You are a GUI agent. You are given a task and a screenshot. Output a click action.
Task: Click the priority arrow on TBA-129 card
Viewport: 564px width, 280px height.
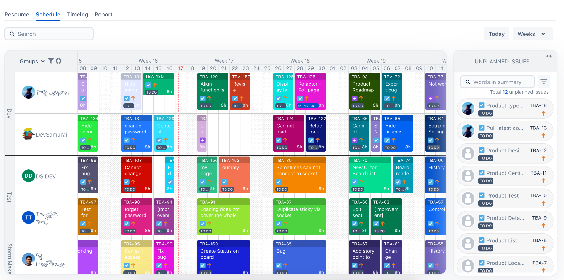point(209,98)
